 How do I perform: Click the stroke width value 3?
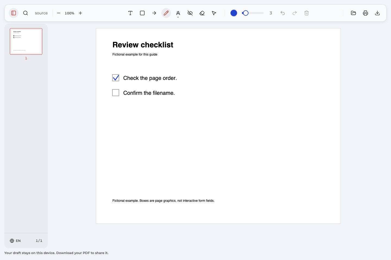pos(271,13)
